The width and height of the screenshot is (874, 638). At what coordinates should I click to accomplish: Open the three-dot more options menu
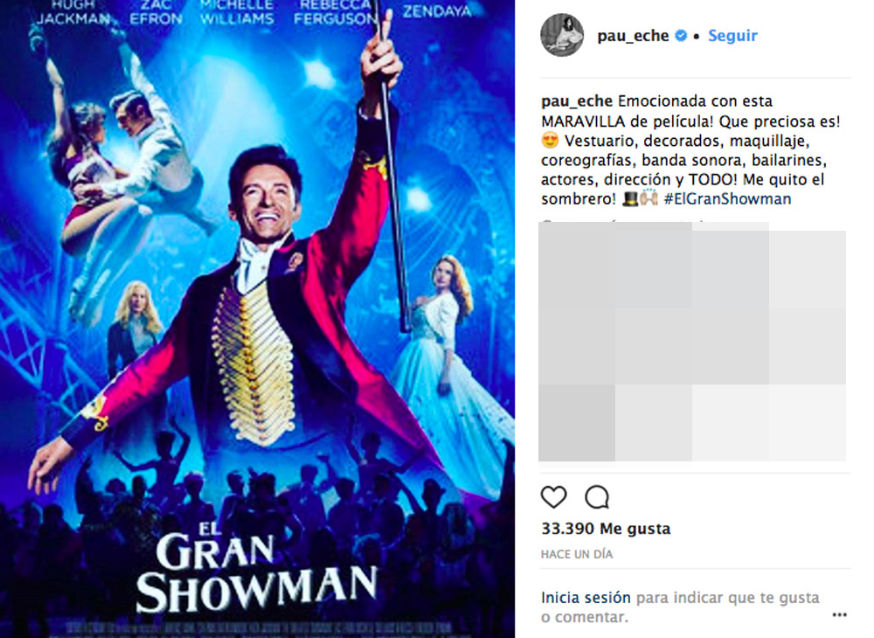[839, 614]
